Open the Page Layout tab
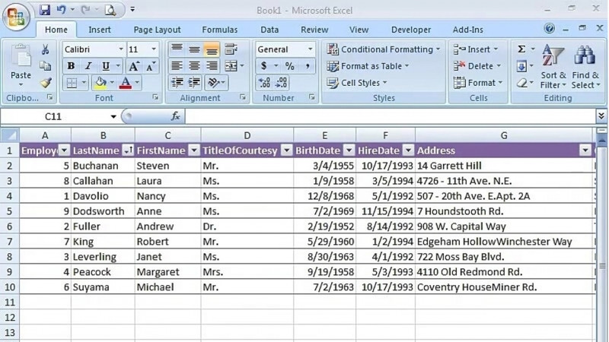Viewport: 609px width, 342px height. 157,30
